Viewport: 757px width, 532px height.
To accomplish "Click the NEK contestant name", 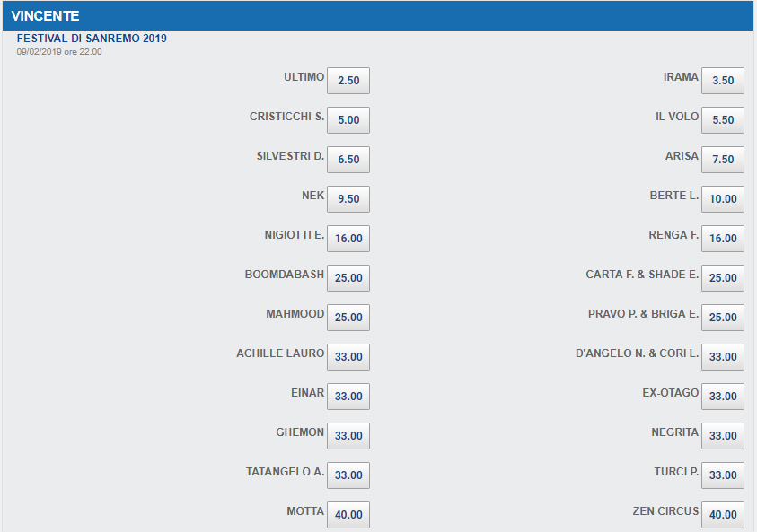I will point(312,196).
